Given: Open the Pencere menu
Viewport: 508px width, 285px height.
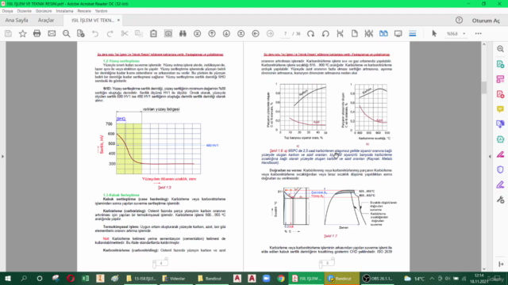Looking at the screenshot, I should (x=84, y=11).
